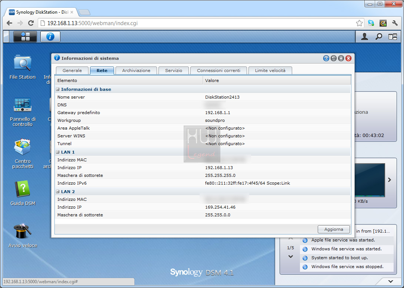This screenshot has height=288, width=404.
Task: Select the Area AppleTalk row
Action: pyautogui.click(x=203, y=128)
